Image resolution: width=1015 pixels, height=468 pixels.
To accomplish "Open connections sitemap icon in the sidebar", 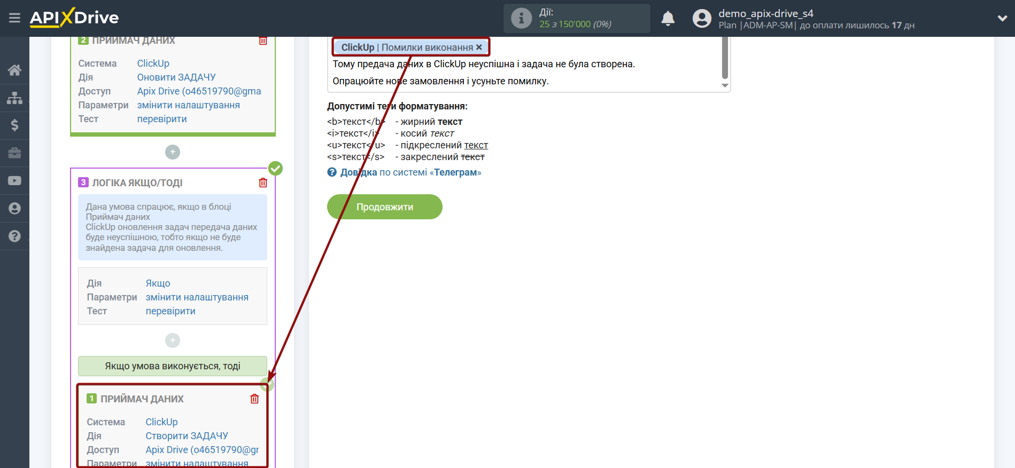I will (x=14, y=98).
